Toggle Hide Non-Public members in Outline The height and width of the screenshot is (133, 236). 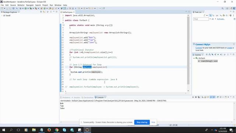click(x=218, y=55)
